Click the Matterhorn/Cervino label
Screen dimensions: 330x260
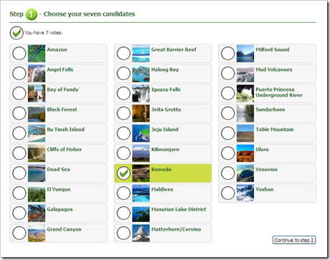click(x=176, y=229)
